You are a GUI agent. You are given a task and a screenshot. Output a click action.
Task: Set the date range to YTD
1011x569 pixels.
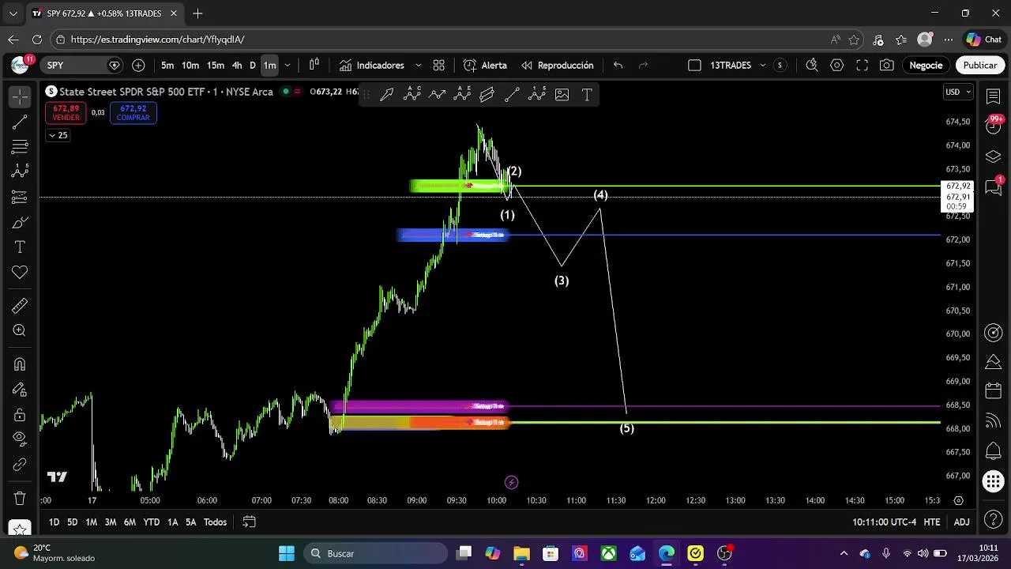[x=151, y=522]
